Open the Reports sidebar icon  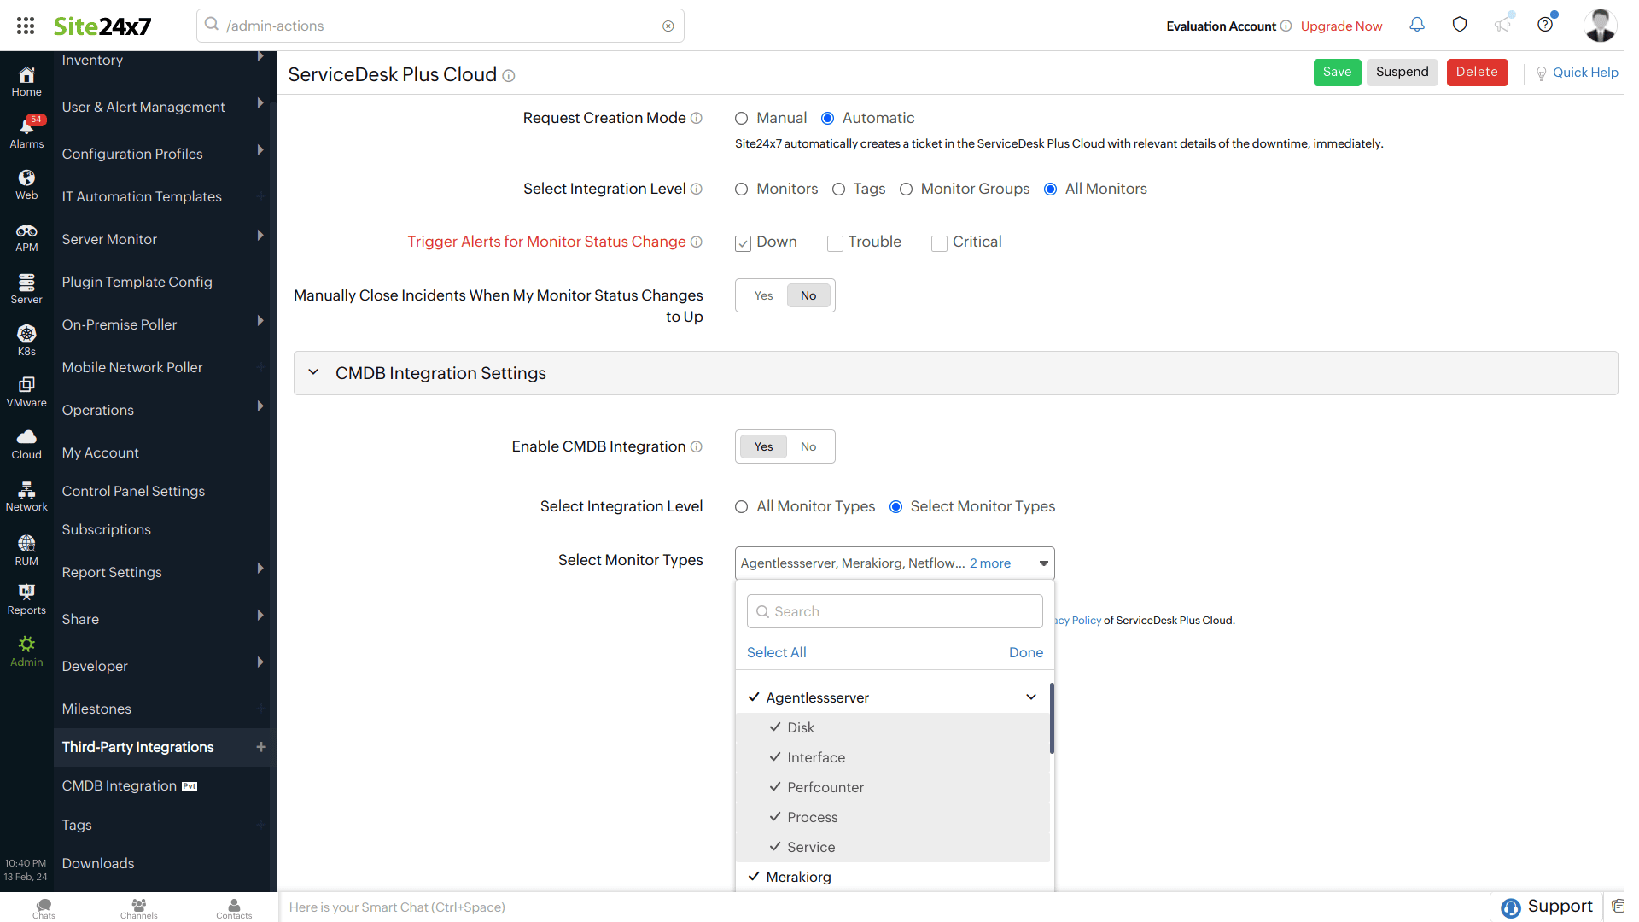26,598
